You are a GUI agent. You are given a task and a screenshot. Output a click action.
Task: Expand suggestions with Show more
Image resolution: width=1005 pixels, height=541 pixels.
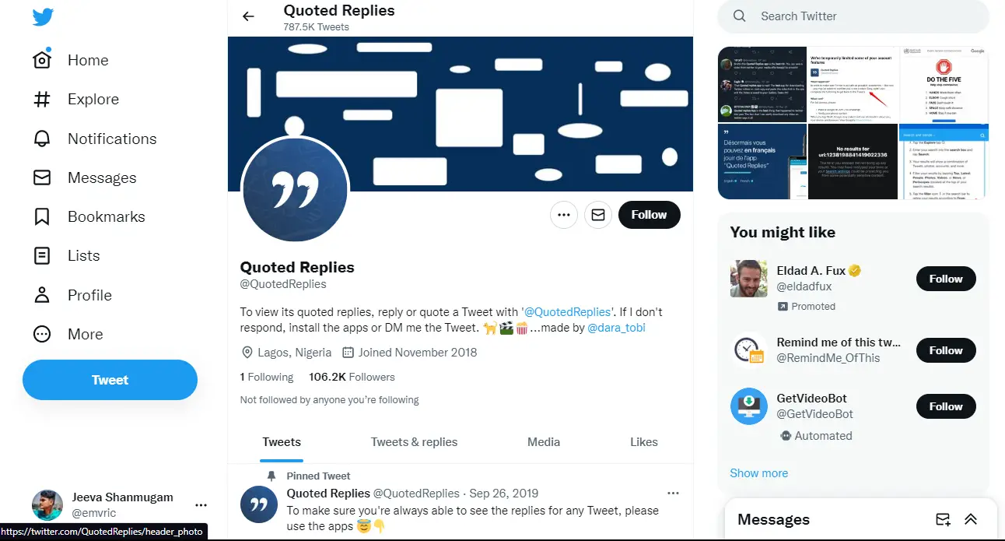758,472
